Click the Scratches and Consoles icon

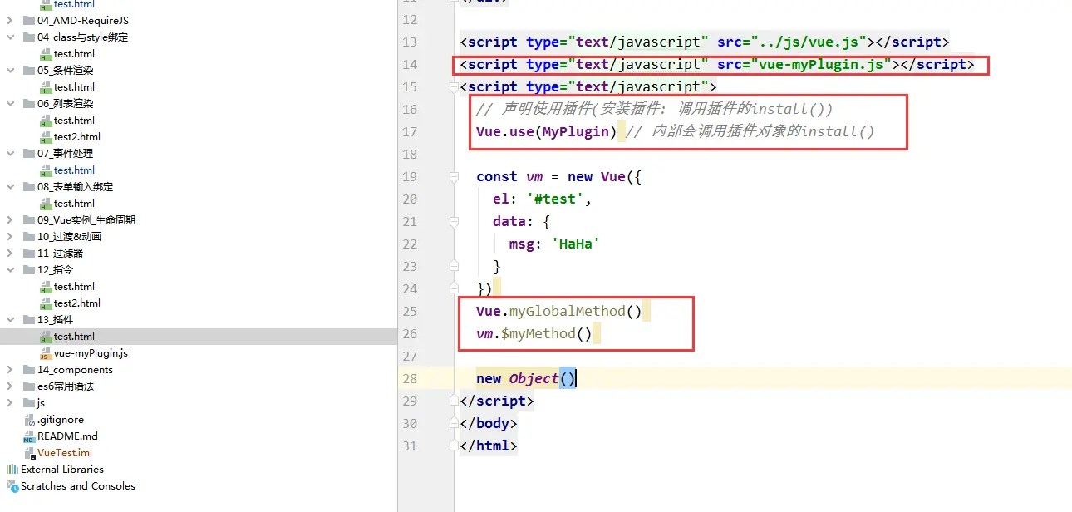click(x=12, y=486)
